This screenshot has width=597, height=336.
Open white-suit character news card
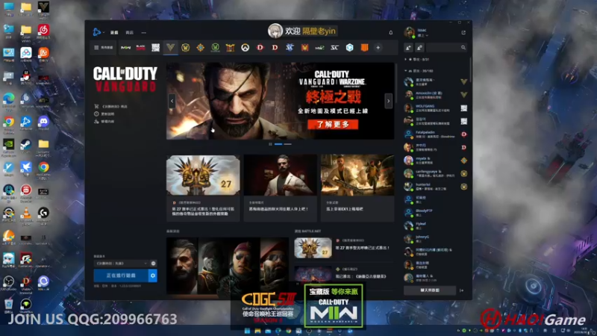281,188
